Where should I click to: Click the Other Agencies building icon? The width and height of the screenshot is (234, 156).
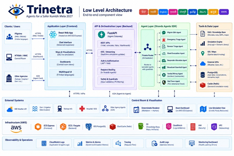[x=9, y=78]
